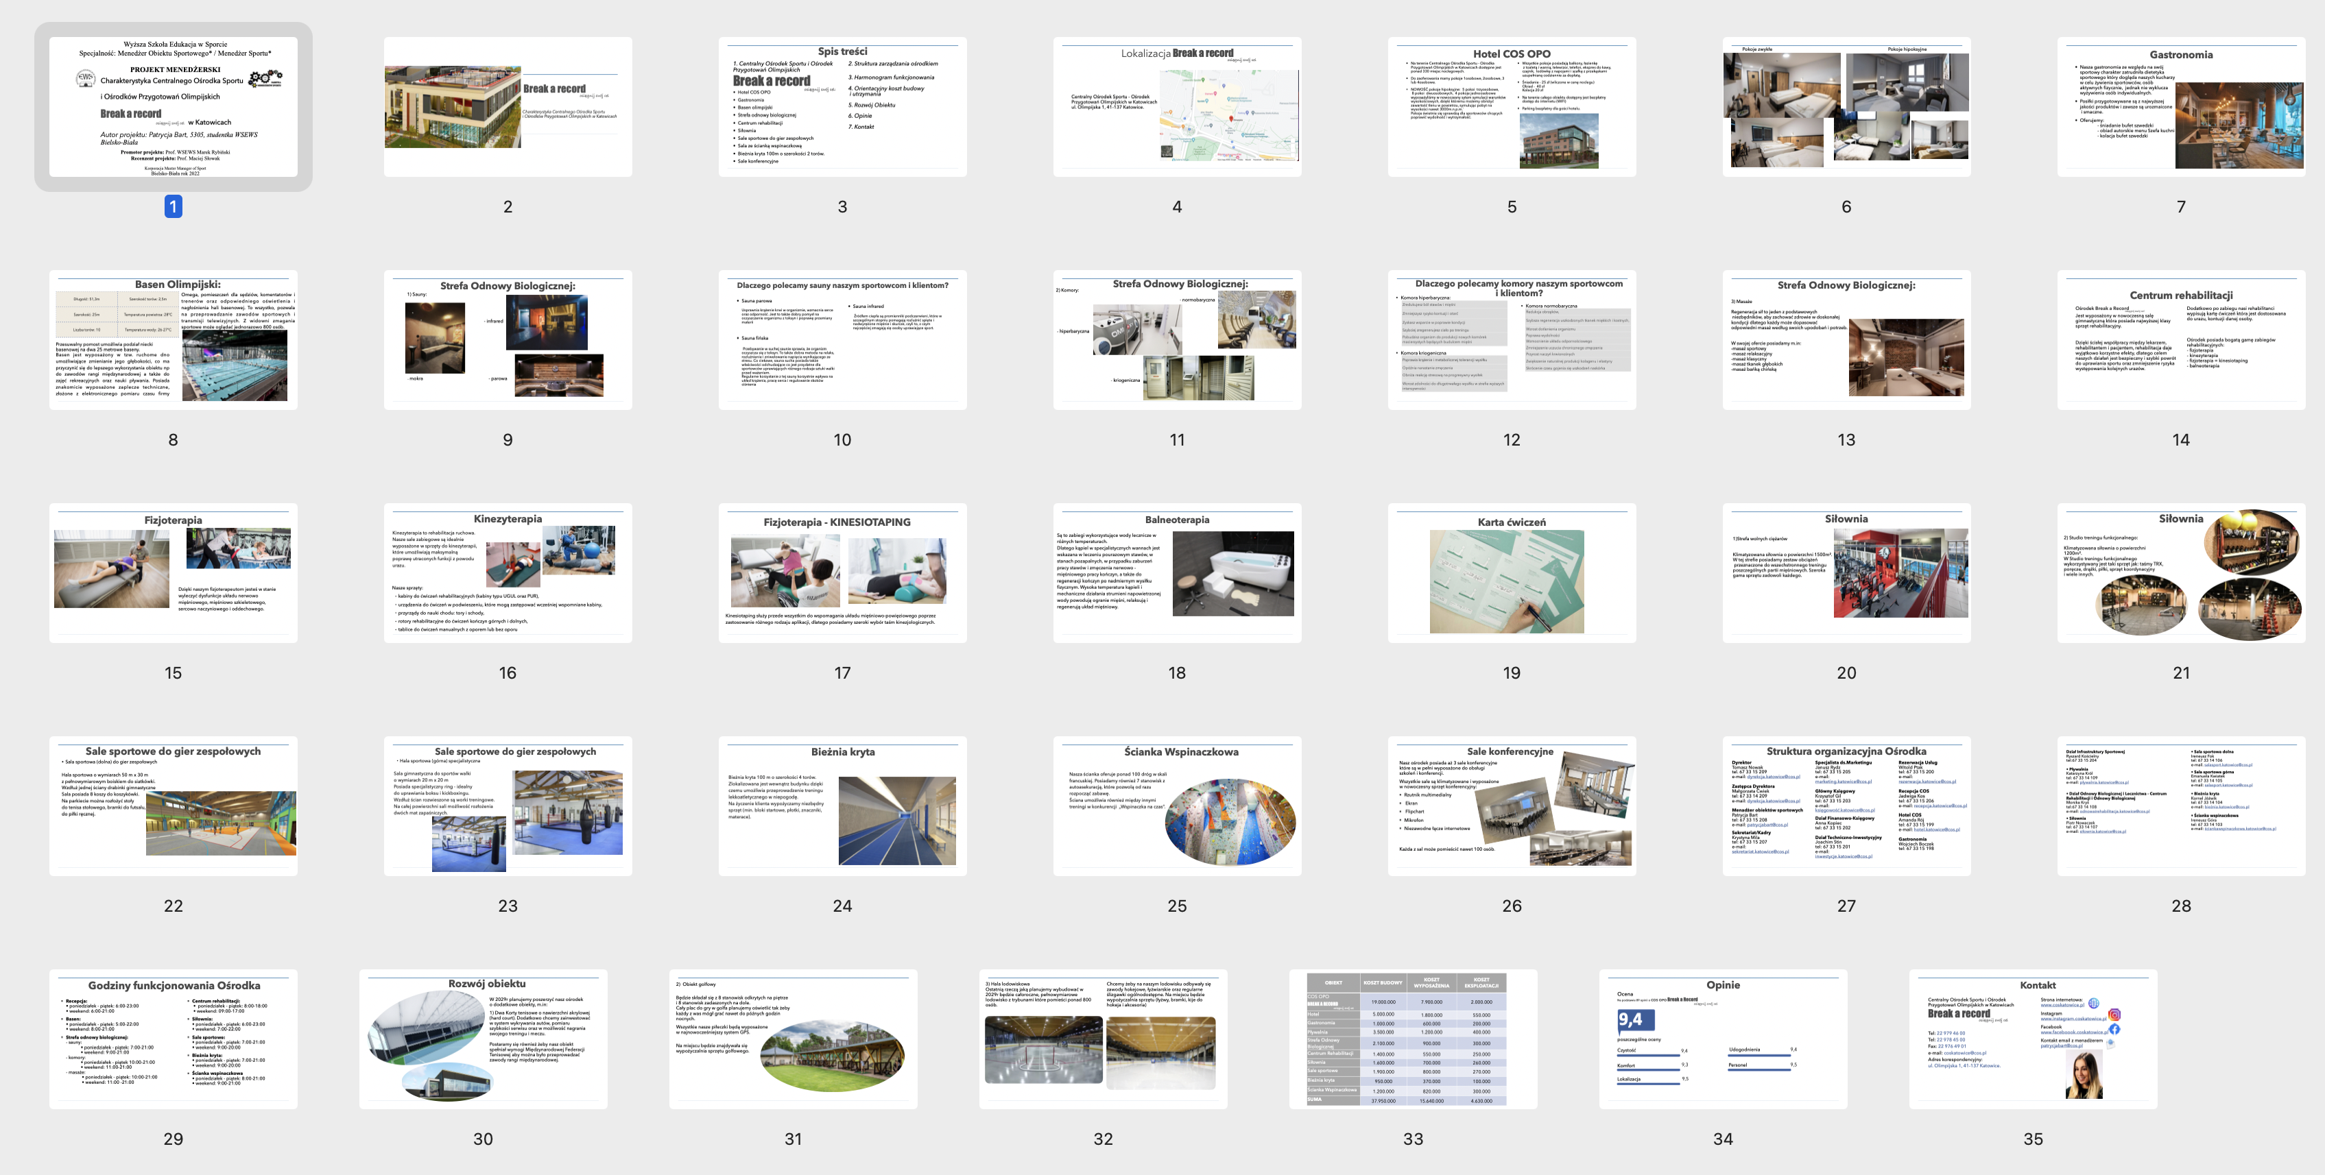The image size is (2325, 1175).
Task: Select slide 33 cost table thumbnail
Action: point(1413,1039)
